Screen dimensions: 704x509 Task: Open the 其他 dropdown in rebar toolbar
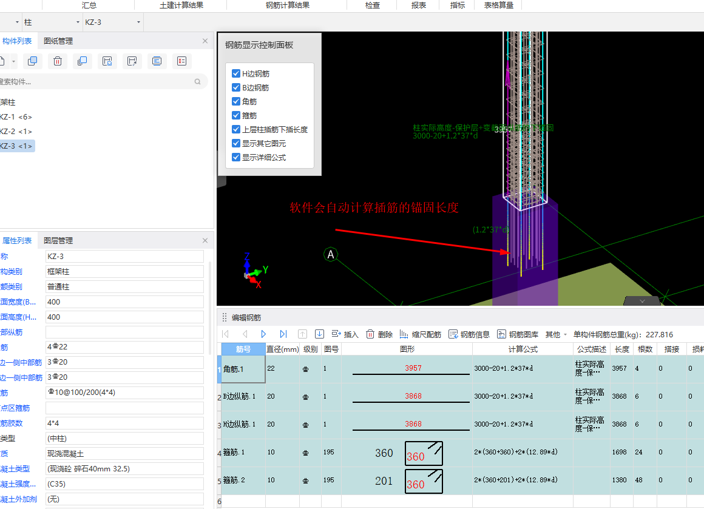tap(556, 334)
